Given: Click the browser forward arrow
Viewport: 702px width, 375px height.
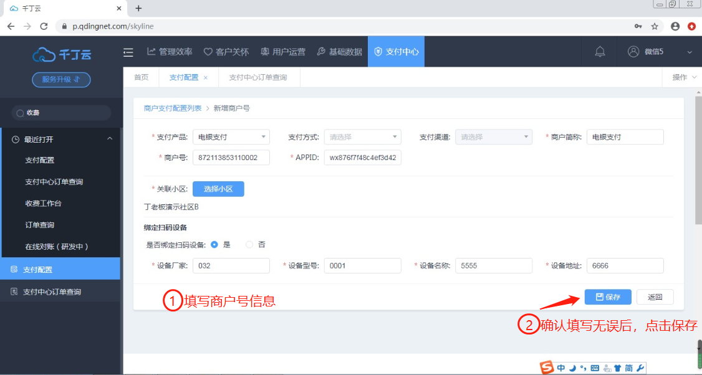Looking at the screenshot, I should (x=27, y=26).
